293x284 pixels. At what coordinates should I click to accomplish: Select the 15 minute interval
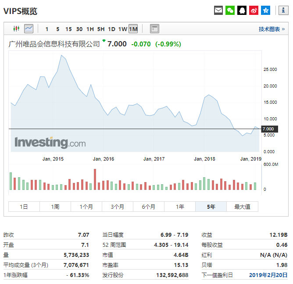[68, 29]
